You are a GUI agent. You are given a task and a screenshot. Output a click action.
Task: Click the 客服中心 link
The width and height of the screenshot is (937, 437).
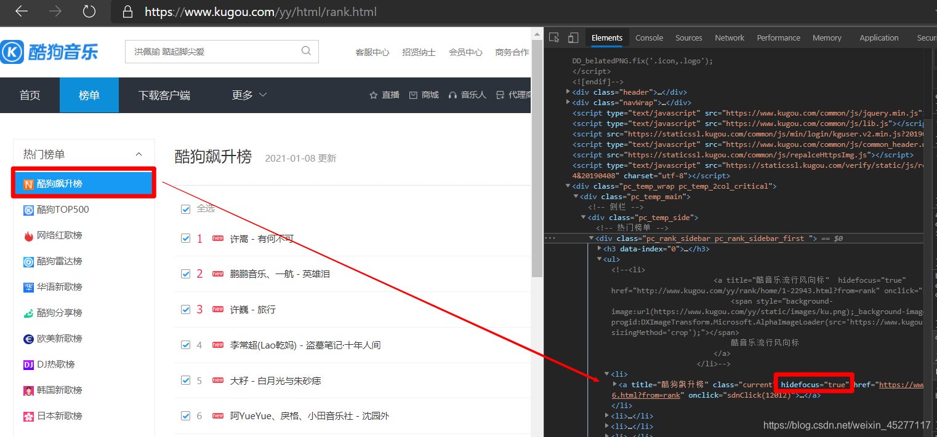point(372,52)
